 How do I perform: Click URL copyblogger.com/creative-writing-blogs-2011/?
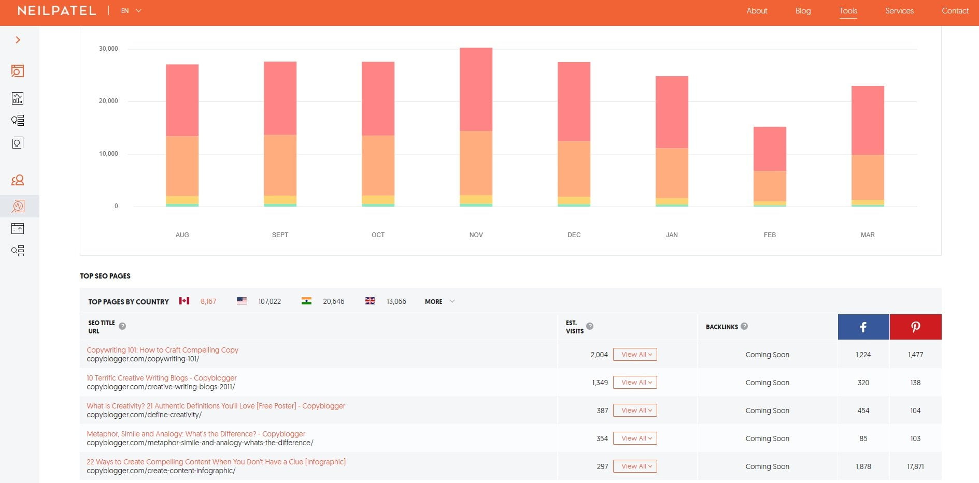pos(161,387)
